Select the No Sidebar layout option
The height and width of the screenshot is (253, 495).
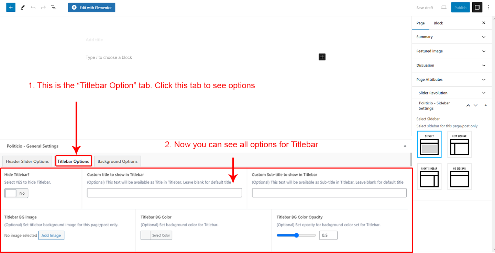point(460,176)
